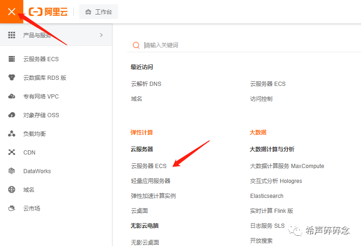Expand the 产品与服务 chevron arrow

tap(101, 35)
